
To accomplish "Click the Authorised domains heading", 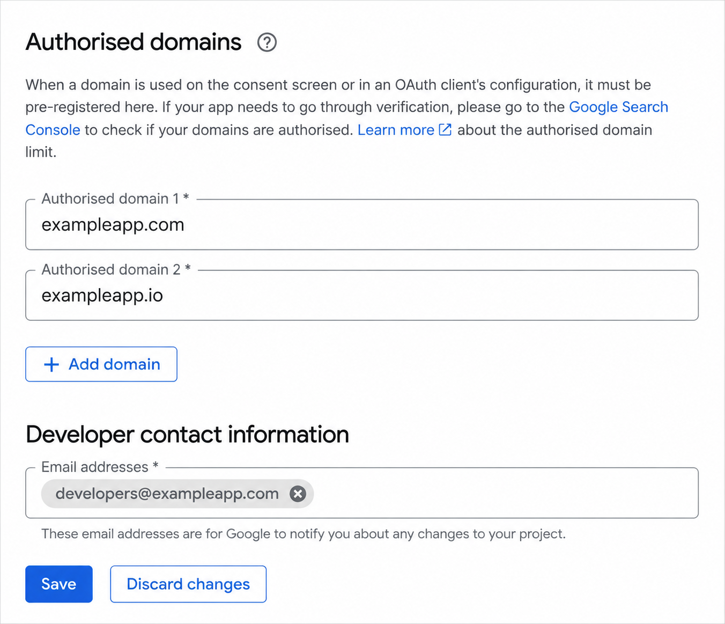I will (x=134, y=42).
